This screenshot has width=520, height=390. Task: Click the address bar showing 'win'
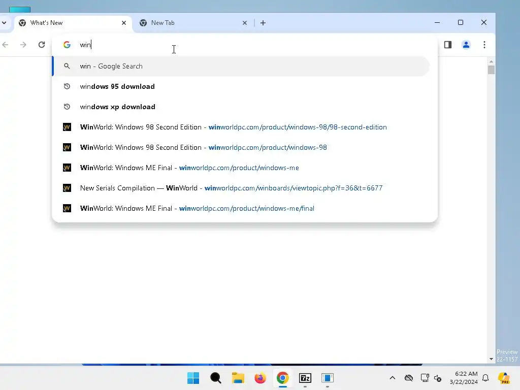pos(245,45)
